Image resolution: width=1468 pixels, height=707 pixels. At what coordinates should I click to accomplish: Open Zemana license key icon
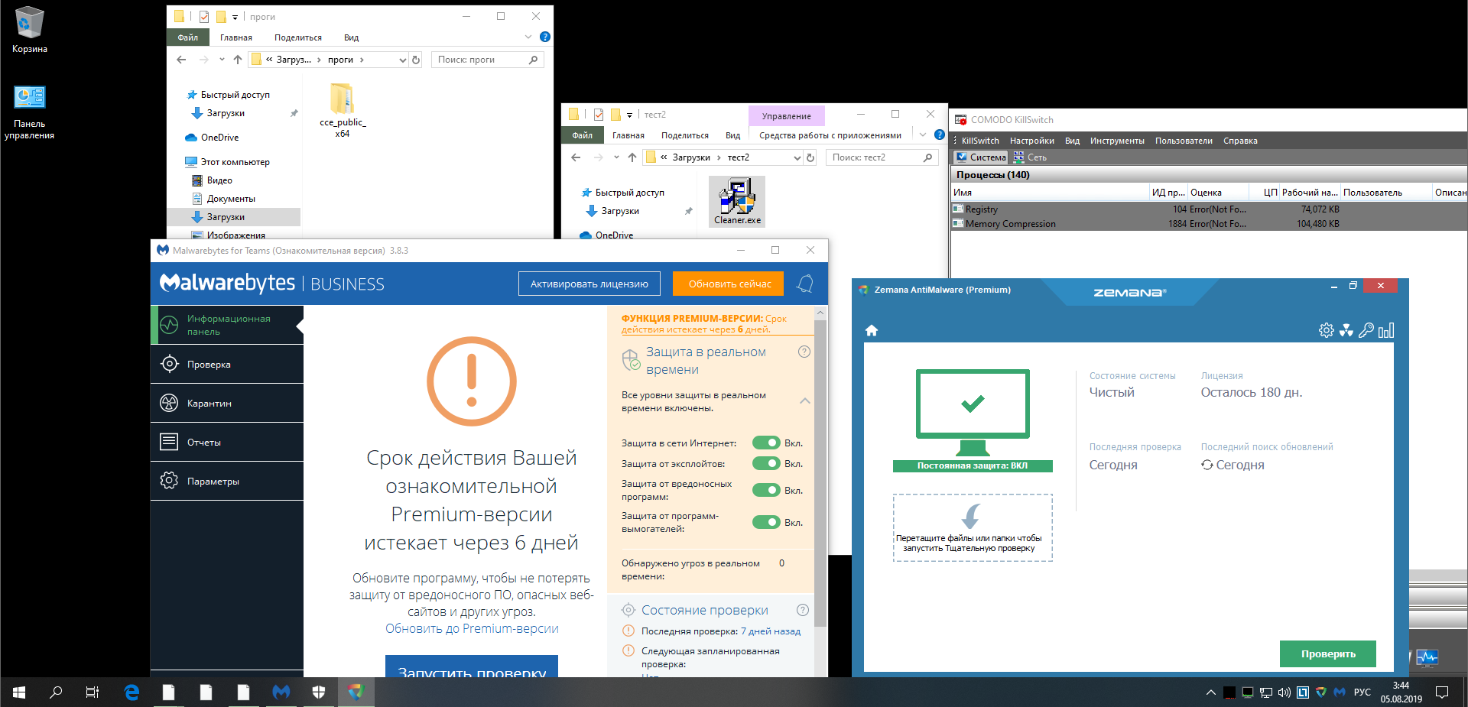pos(1366,330)
